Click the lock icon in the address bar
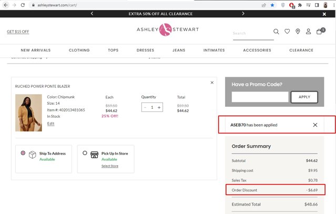The height and width of the screenshot is (214, 336). pos(33,5)
